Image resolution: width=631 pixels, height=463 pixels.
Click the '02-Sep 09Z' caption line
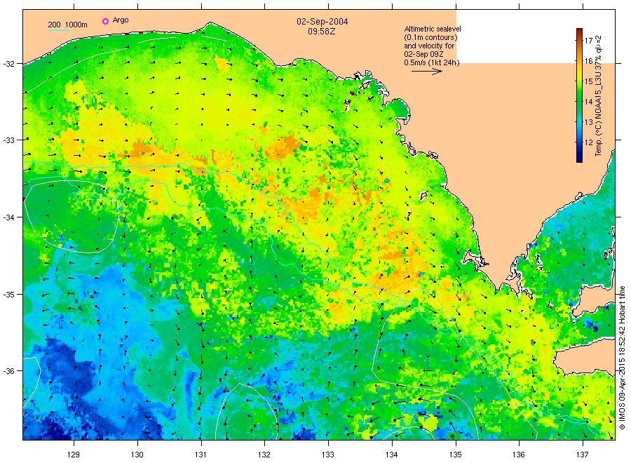423,54
